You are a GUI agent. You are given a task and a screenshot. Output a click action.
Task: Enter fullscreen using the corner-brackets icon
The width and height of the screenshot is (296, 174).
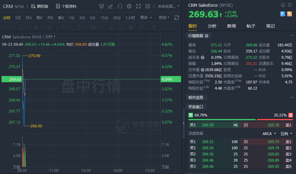pos(138,6)
